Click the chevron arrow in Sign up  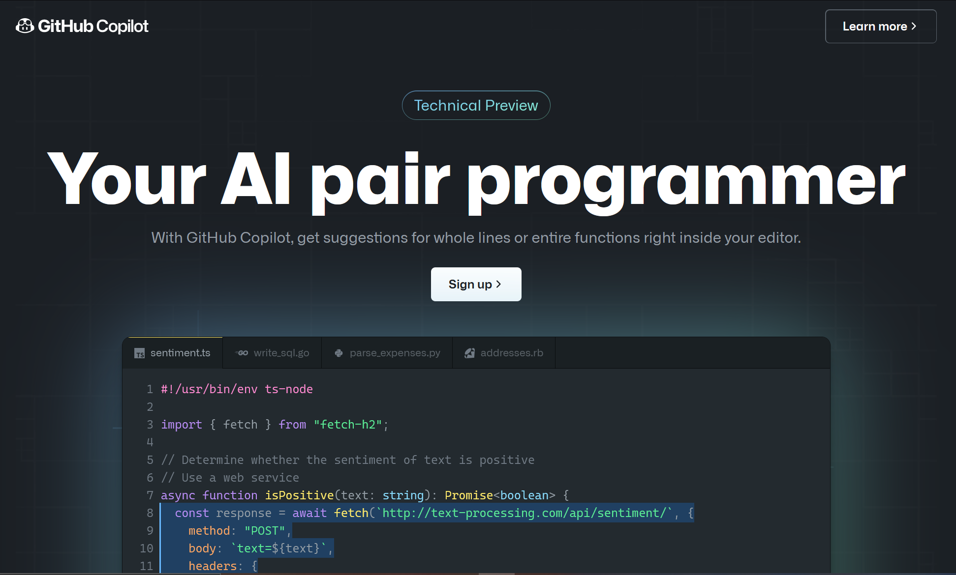(498, 284)
